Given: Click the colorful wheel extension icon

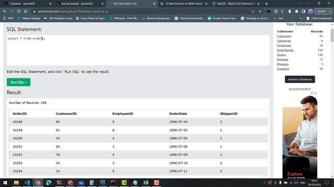Looking at the screenshot, I should pos(283,11).
